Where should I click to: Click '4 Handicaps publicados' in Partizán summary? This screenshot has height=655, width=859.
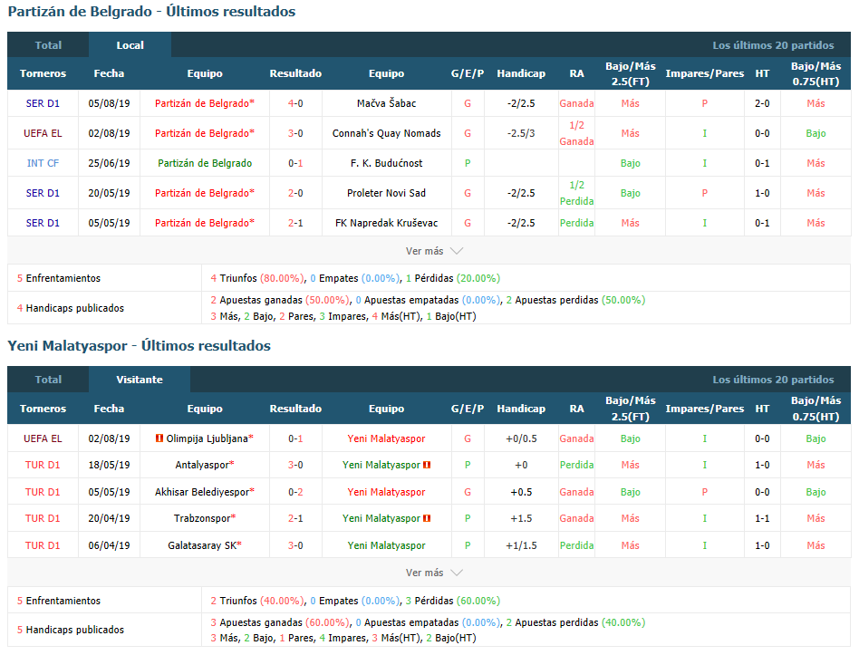pyautogui.click(x=71, y=308)
